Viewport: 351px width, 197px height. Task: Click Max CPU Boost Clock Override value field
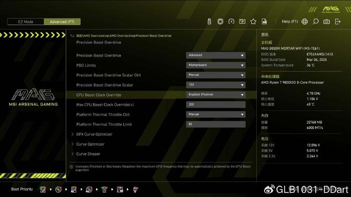tap(216, 104)
